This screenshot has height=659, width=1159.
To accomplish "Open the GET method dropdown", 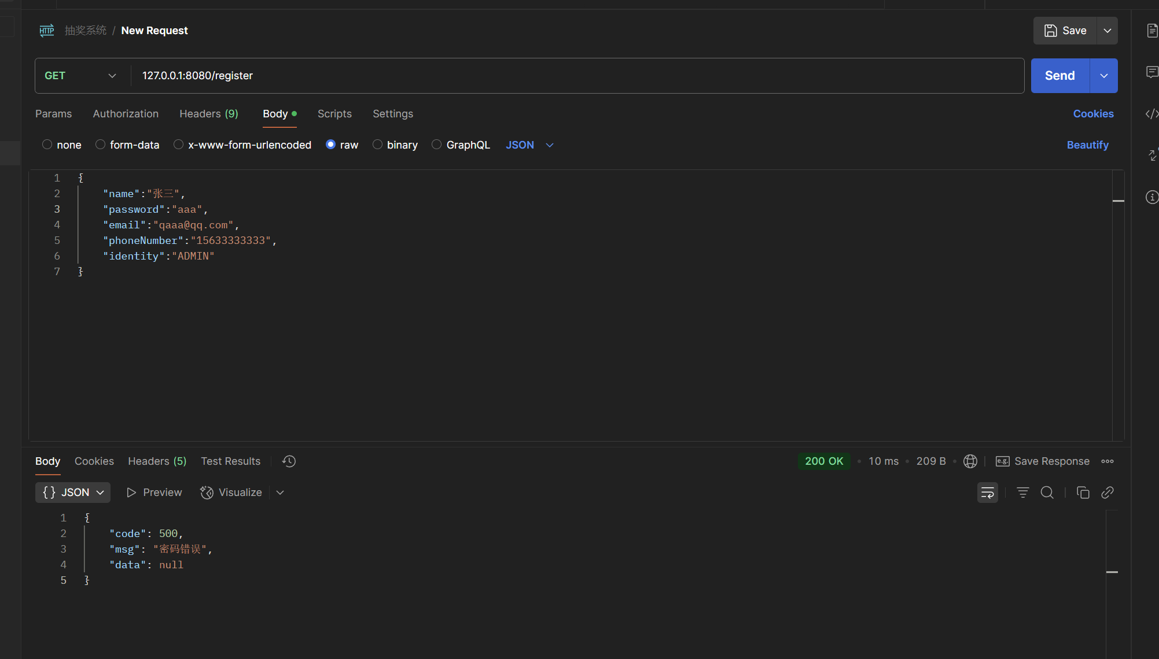I will [x=80, y=76].
